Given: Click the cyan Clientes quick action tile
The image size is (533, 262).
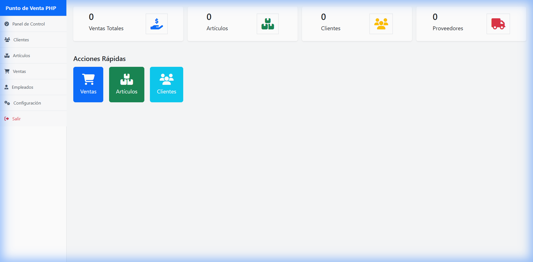Looking at the screenshot, I should (x=166, y=84).
